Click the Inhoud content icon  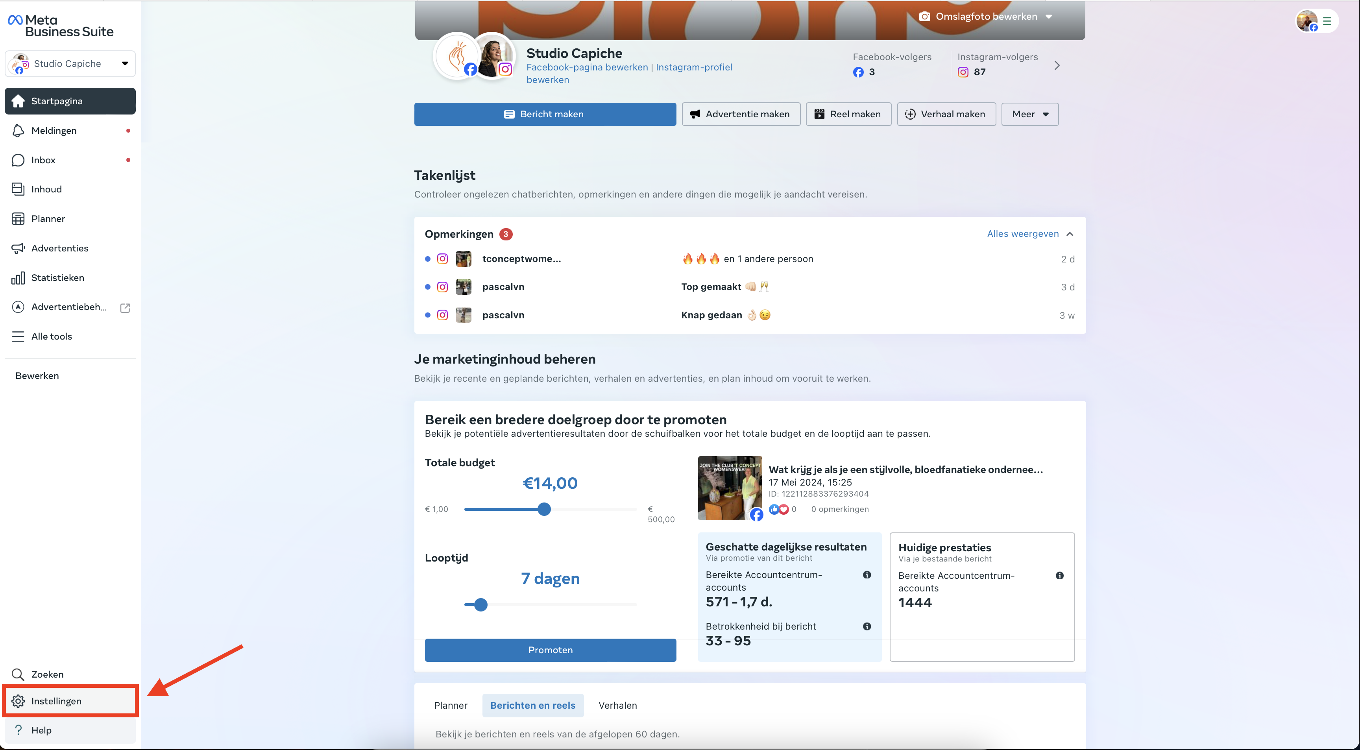(x=18, y=189)
